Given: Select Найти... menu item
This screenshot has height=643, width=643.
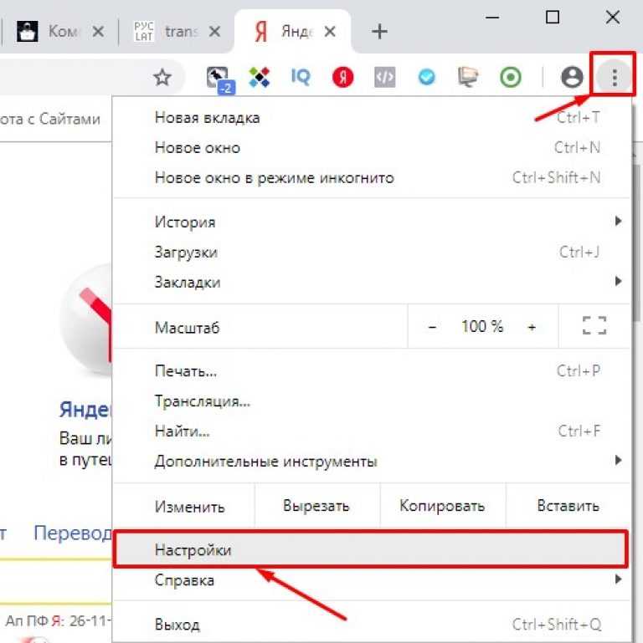Looking at the screenshot, I should [372, 431].
